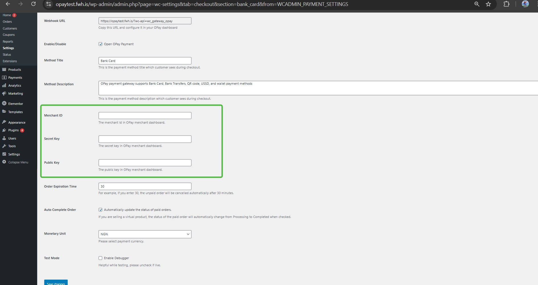Viewport: 538px width, 285px height.
Task: Expand the Templates section
Action: point(15,112)
